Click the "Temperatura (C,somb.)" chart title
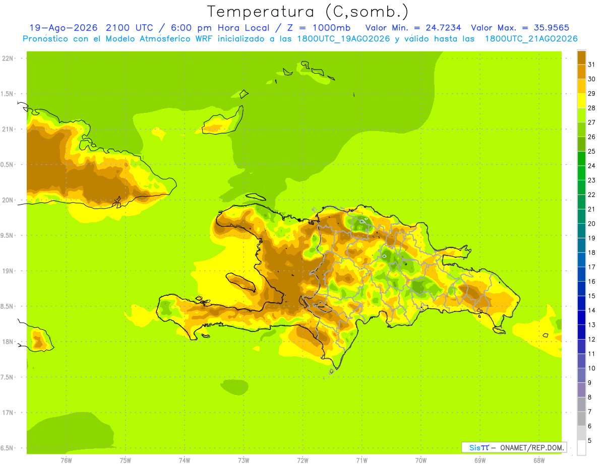The height and width of the screenshot is (467, 605). [x=308, y=12]
